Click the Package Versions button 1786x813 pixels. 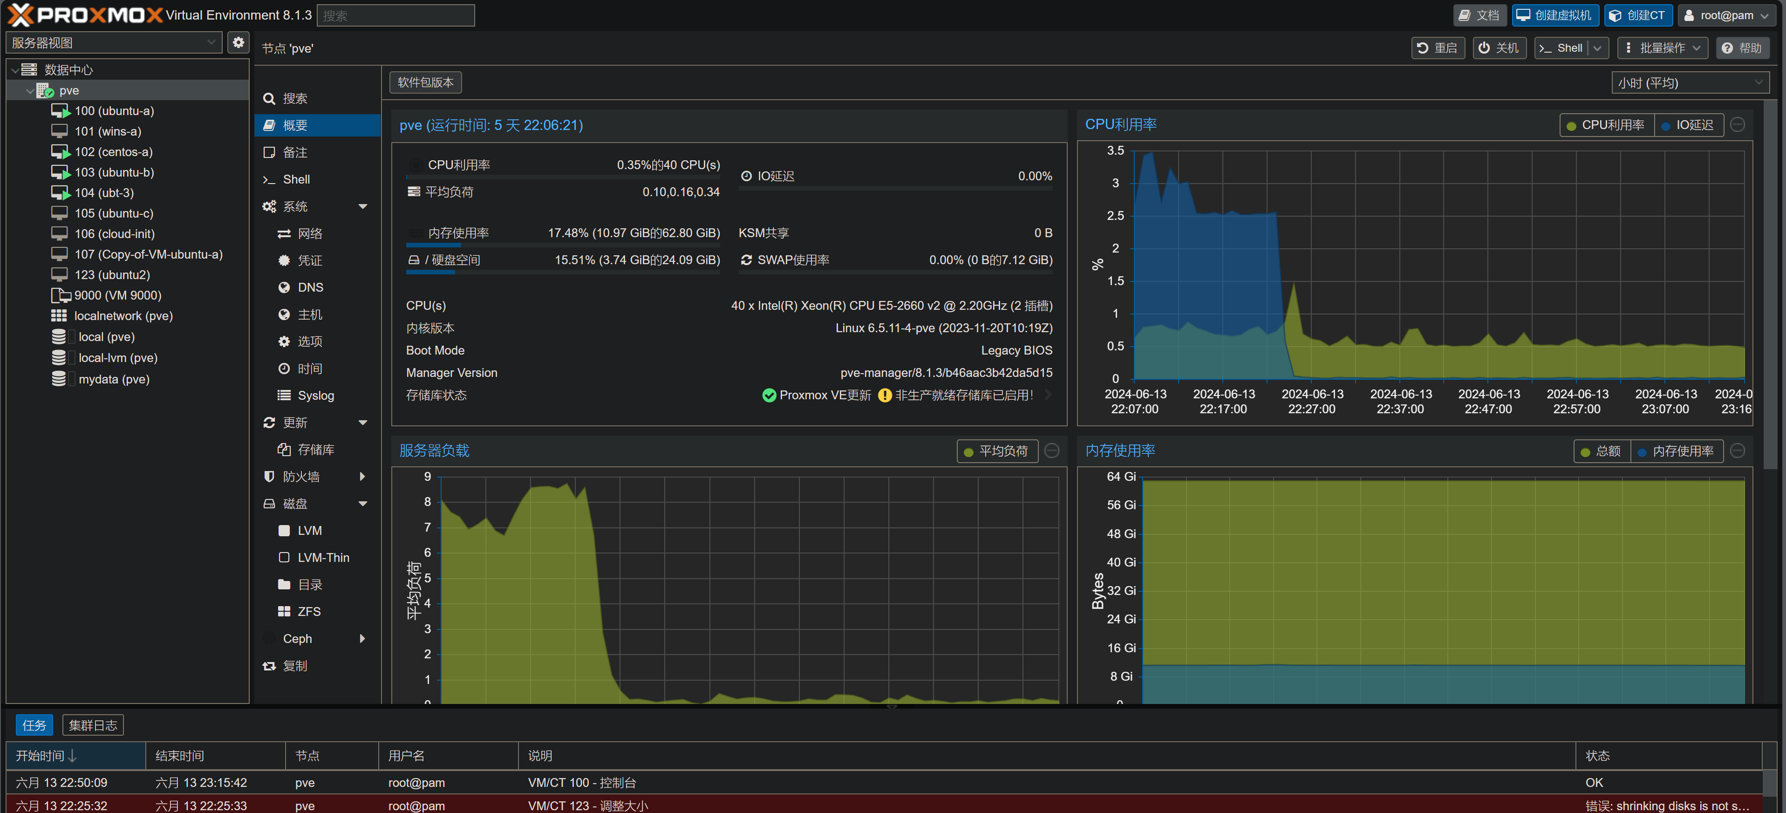425,82
